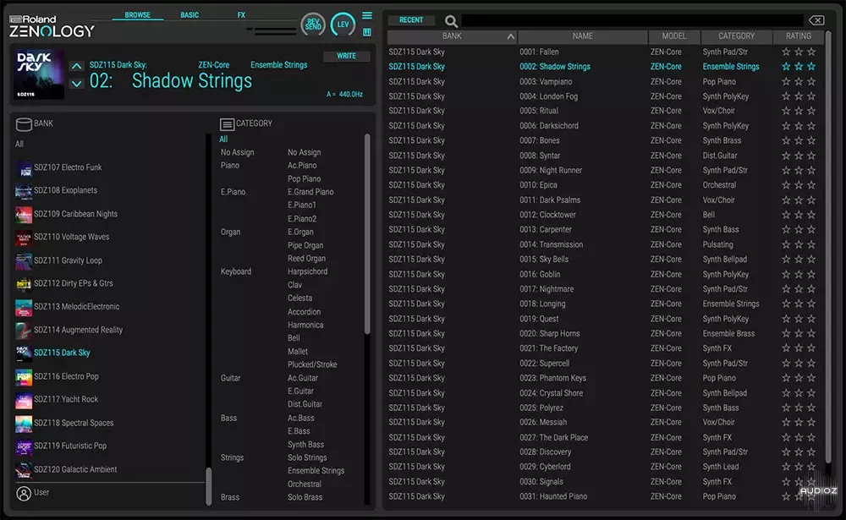Open the FX tab
This screenshot has width=846, height=520.
(241, 15)
